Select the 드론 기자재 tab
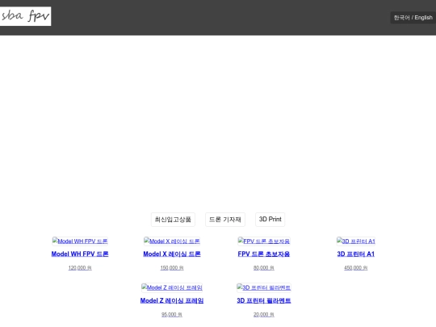 click(225, 220)
